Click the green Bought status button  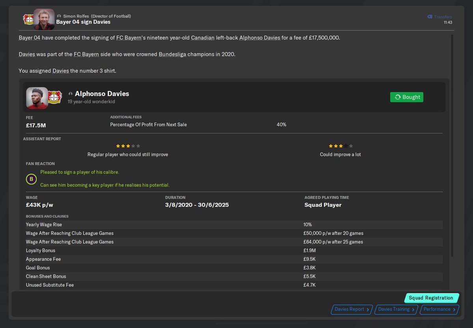coord(407,97)
